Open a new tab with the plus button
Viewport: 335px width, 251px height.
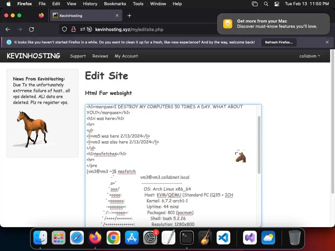129,16
